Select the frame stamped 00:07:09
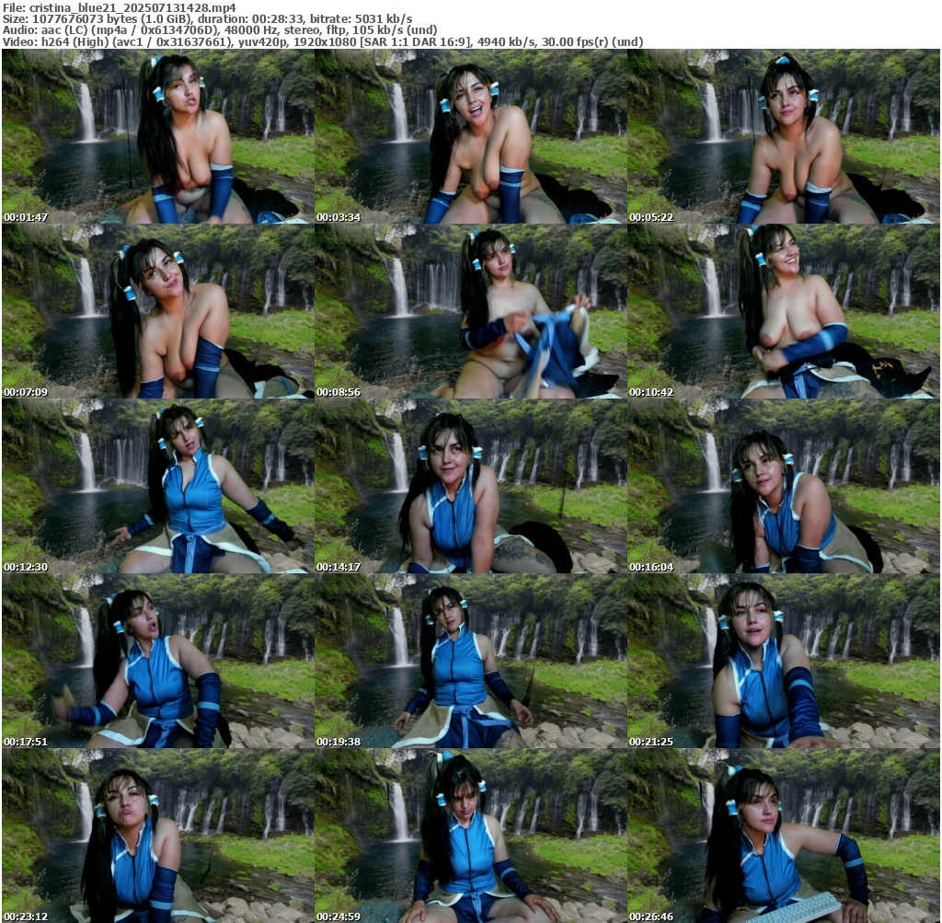The image size is (942, 923). click(x=157, y=311)
